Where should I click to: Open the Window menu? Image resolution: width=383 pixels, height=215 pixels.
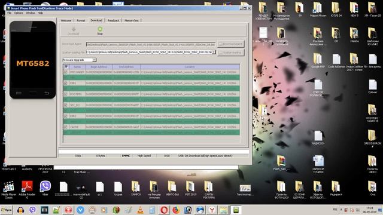pos(31,13)
